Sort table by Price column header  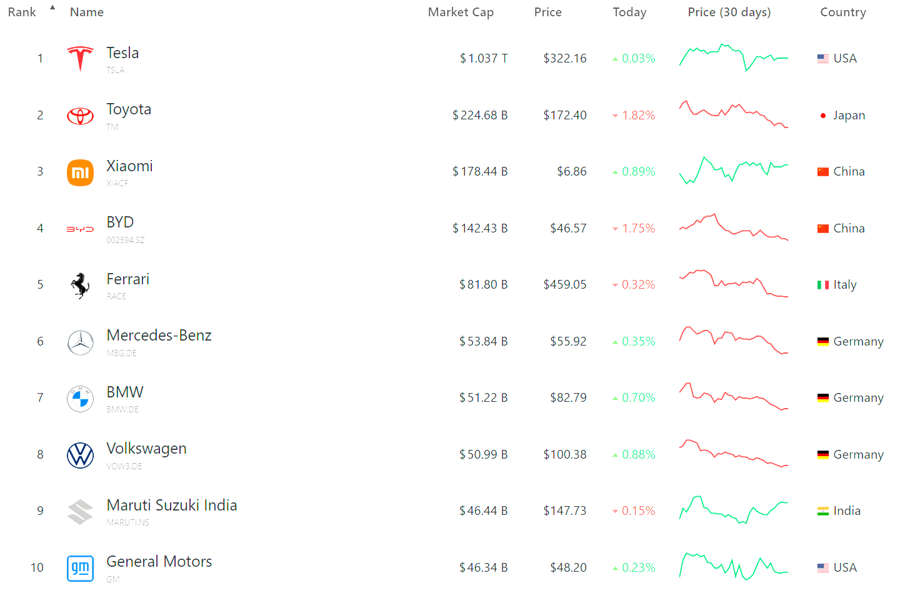[548, 12]
